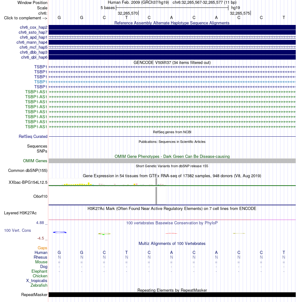The height and width of the screenshot is (302, 296).
Task: Click the chr6_cox_hap2 track label
Action: (x=33, y=27)
